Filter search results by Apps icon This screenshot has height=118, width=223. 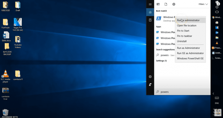[x=158, y=4]
